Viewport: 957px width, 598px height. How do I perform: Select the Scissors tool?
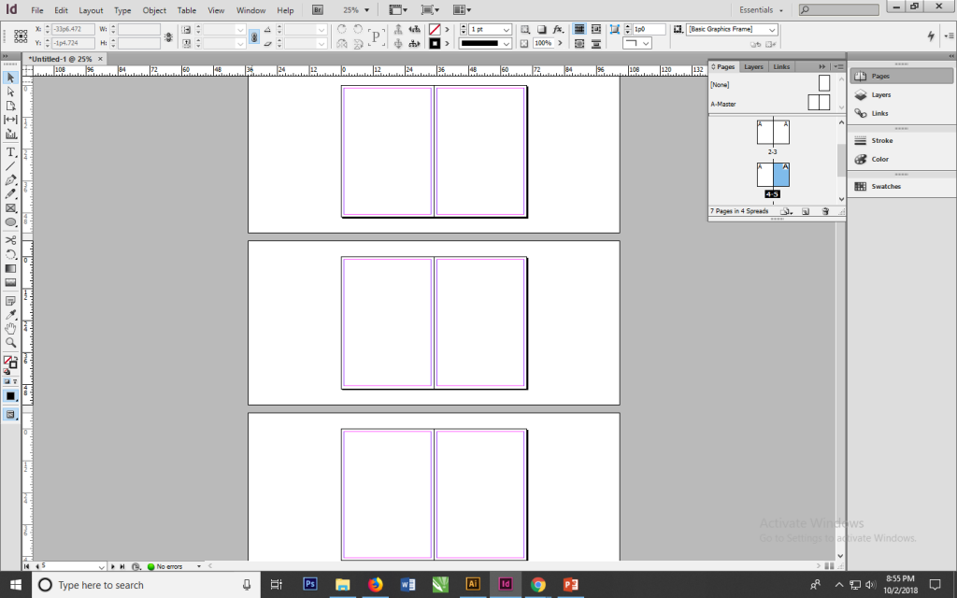pyautogui.click(x=10, y=240)
